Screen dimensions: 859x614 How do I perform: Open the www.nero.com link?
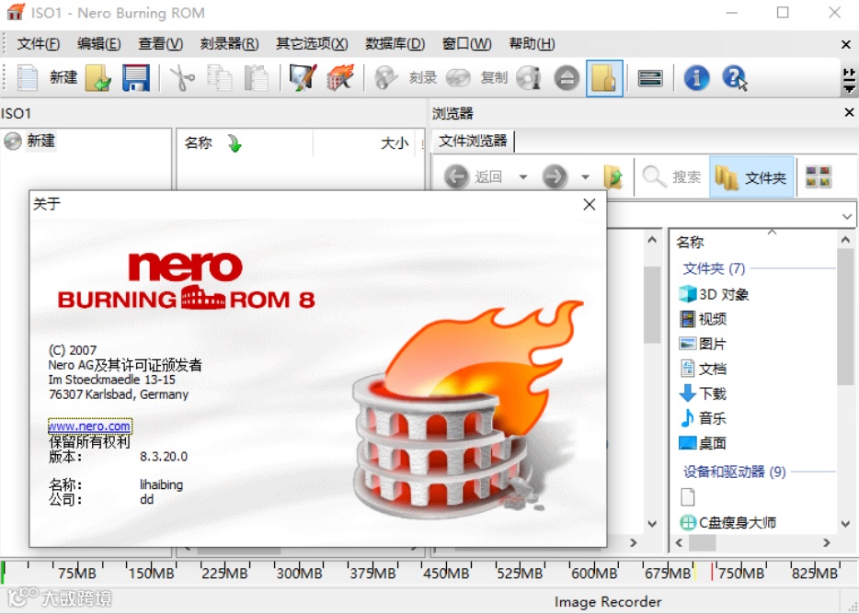tap(90, 426)
